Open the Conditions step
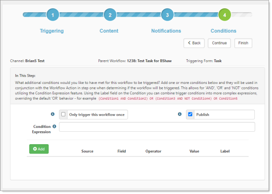Screen dimensions: 272x194 pyautogui.click(x=224, y=31)
